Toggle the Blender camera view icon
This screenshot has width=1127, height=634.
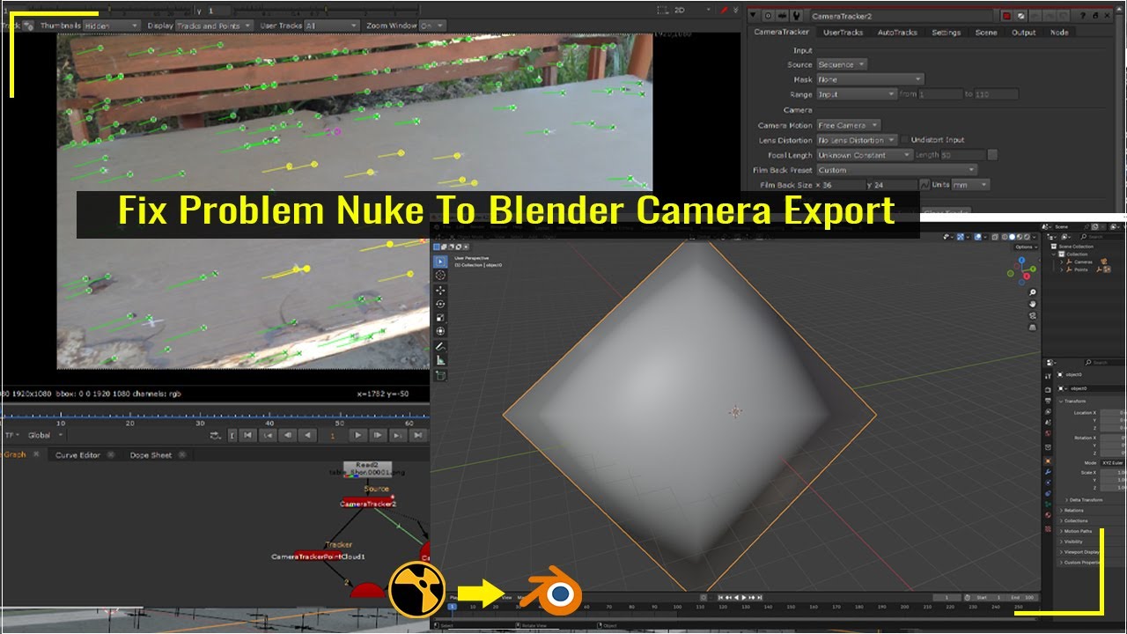1033,317
